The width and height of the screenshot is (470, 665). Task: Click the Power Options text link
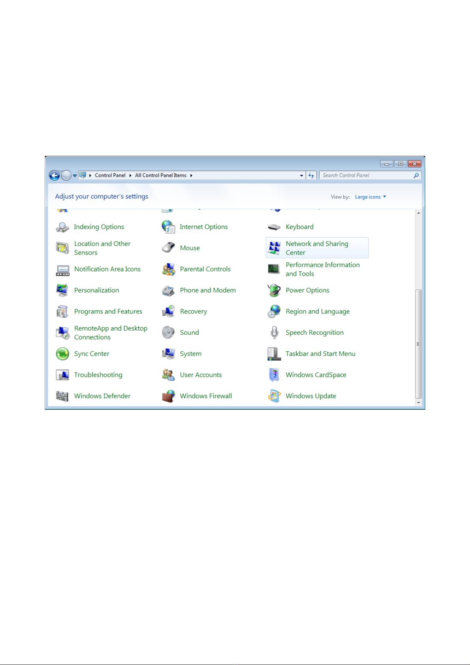point(307,290)
